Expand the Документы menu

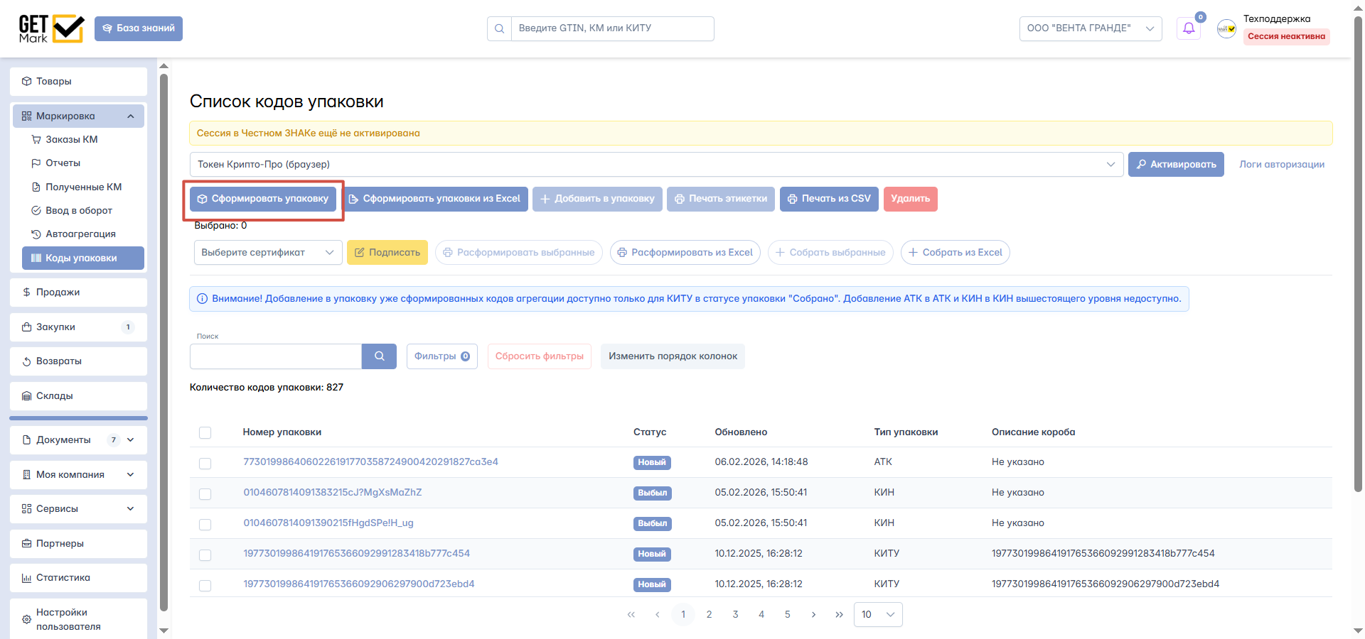(78, 440)
